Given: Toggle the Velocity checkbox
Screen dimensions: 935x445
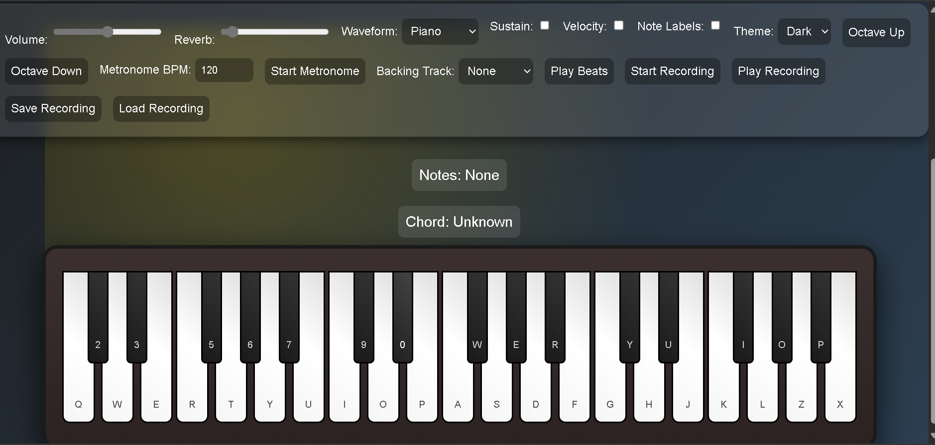Looking at the screenshot, I should pos(618,25).
